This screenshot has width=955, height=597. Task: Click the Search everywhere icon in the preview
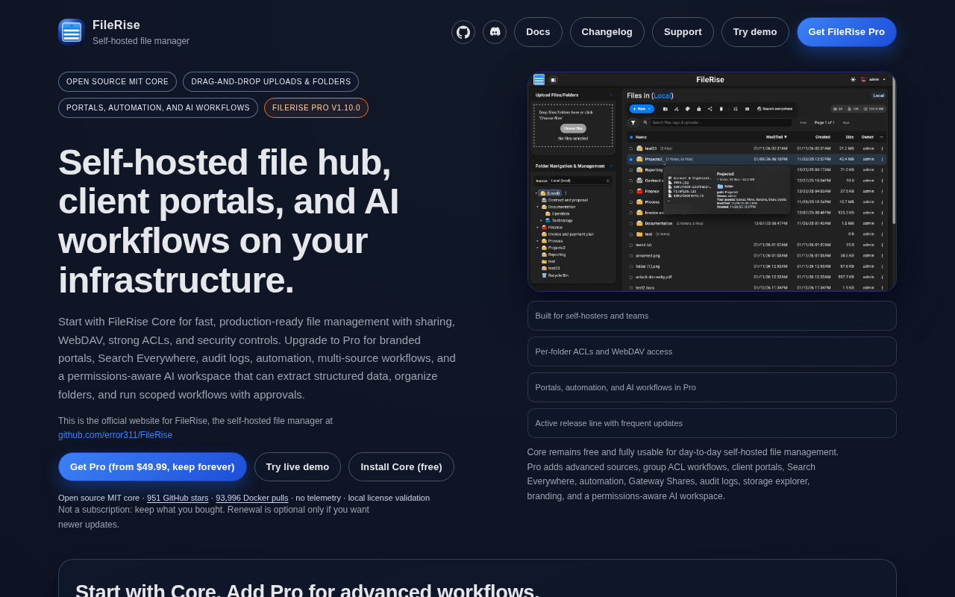click(760, 109)
